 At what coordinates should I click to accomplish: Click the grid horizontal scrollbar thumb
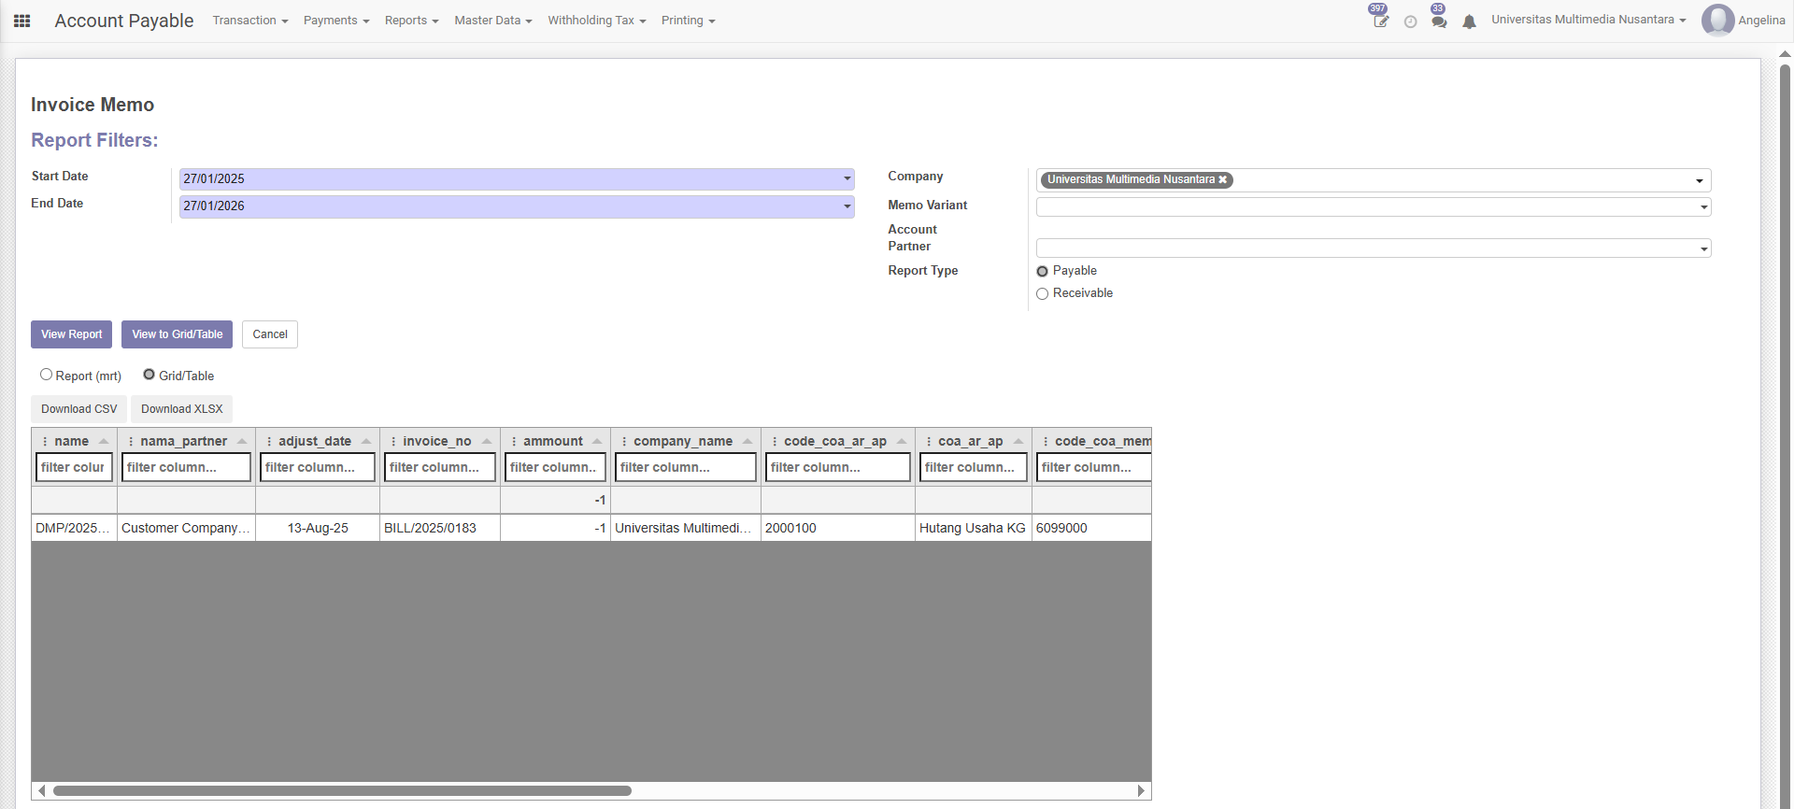point(342,791)
